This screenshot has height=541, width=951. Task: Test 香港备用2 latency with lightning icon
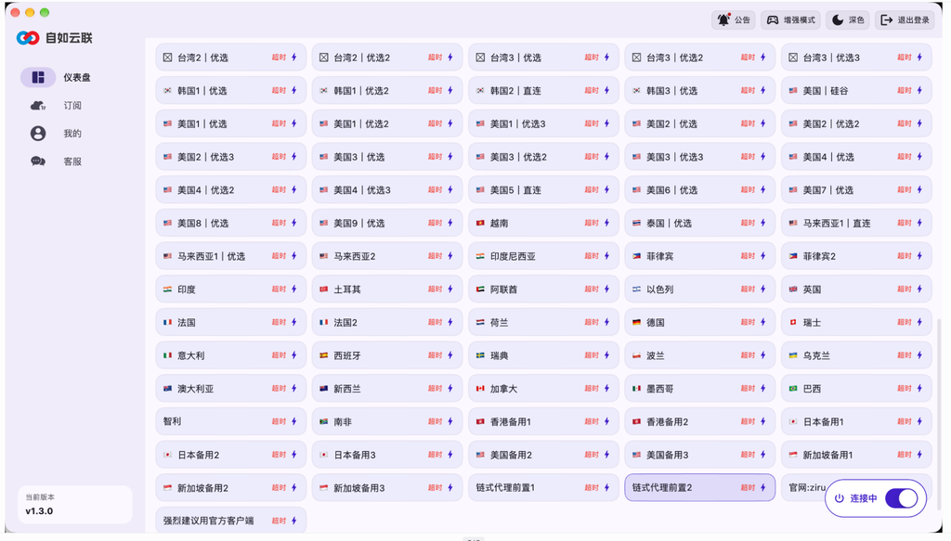(x=763, y=421)
